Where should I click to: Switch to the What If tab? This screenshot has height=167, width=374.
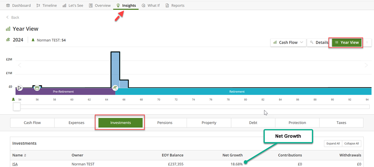click(150, 6)
